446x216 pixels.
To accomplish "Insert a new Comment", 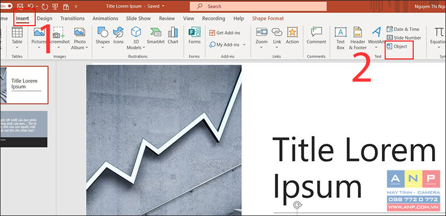I will pos(316,36).
